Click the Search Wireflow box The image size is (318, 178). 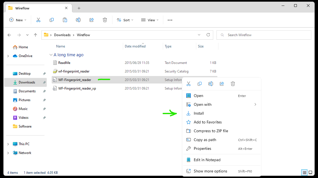(x=264, y=35)
